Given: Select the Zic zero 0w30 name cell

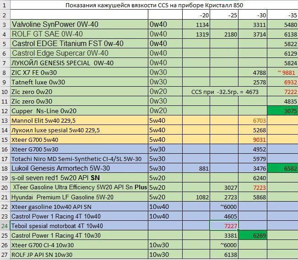Looking at the screenshot, I should (79, 101).
